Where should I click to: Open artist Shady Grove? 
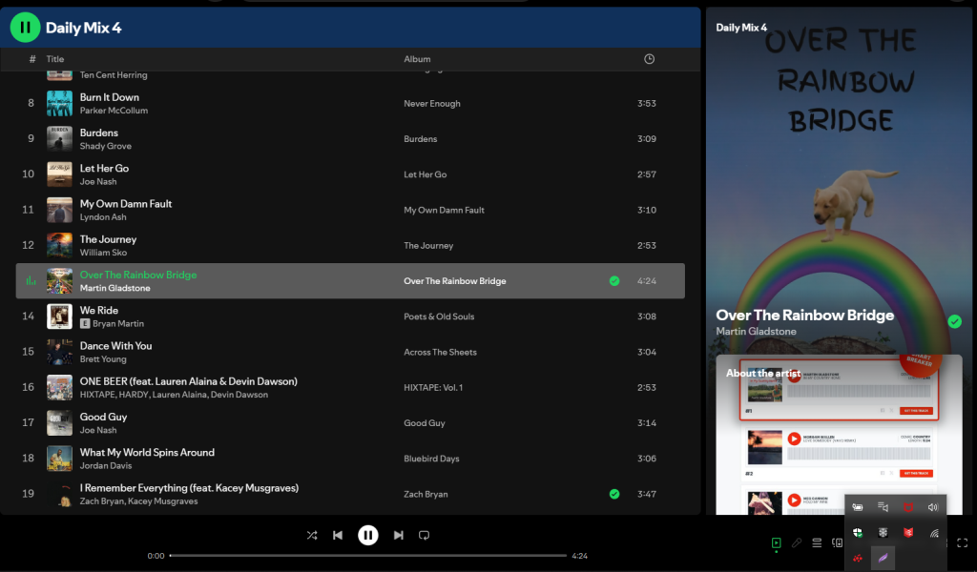pyautogui.click(x=105, y=146)
